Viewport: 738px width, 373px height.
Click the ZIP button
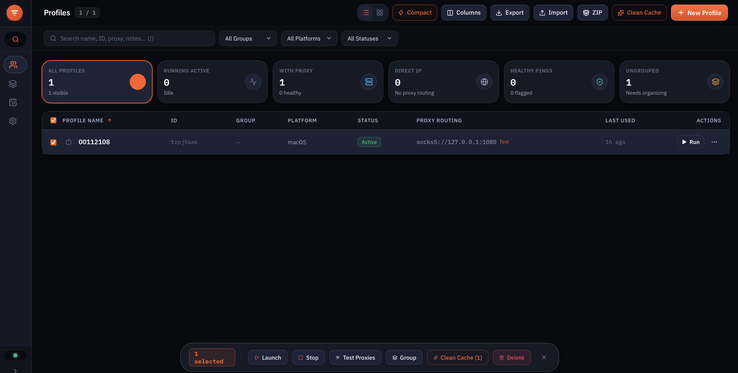(x=592, y=13)
